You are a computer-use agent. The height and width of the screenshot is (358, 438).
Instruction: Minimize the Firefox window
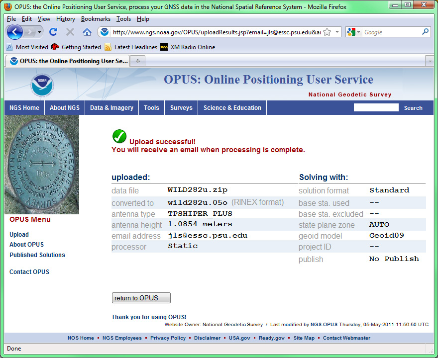point(395,5)
